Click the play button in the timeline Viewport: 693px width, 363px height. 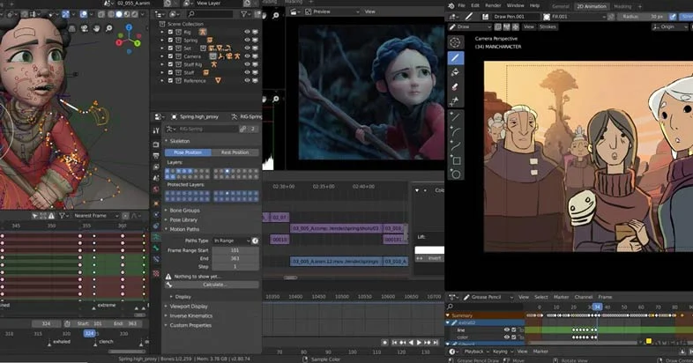pyautogui.click(x=419, y=342)
